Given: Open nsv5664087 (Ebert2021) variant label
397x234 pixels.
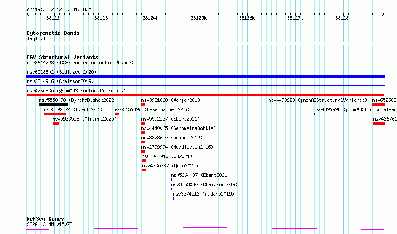Looking at the screenshot, I should tap(200, 175).
